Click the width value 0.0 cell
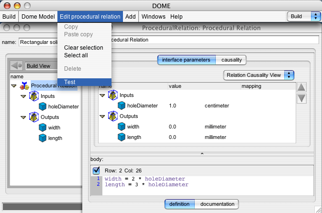Viewport: 322px width, 213px height. click(x=173, y=127)
